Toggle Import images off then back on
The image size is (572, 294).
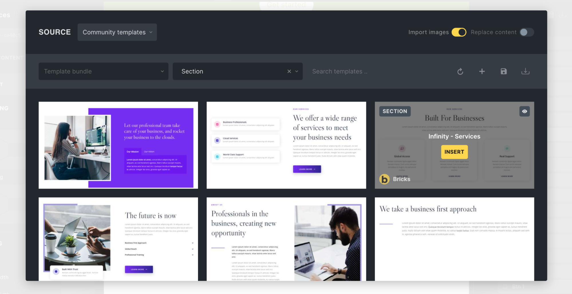(458, 32)
